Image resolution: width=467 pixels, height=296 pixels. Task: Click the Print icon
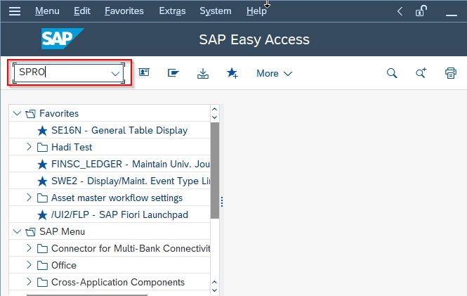[x=451, y=73]
